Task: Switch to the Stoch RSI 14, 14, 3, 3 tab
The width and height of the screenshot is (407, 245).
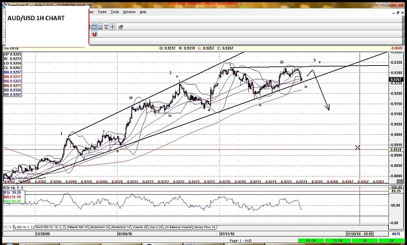Action: [50, 227]
